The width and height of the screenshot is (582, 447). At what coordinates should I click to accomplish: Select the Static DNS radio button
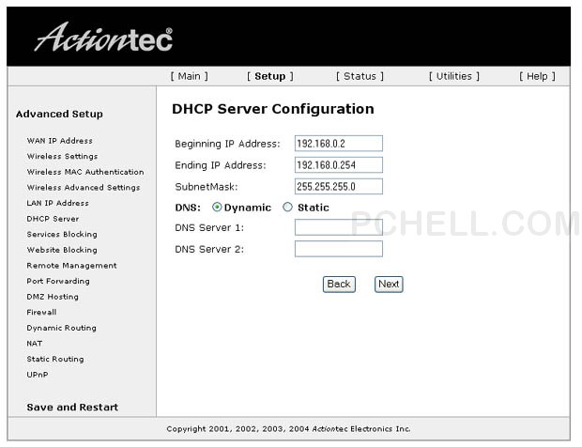pyautogui.click(x=288, y=208)
